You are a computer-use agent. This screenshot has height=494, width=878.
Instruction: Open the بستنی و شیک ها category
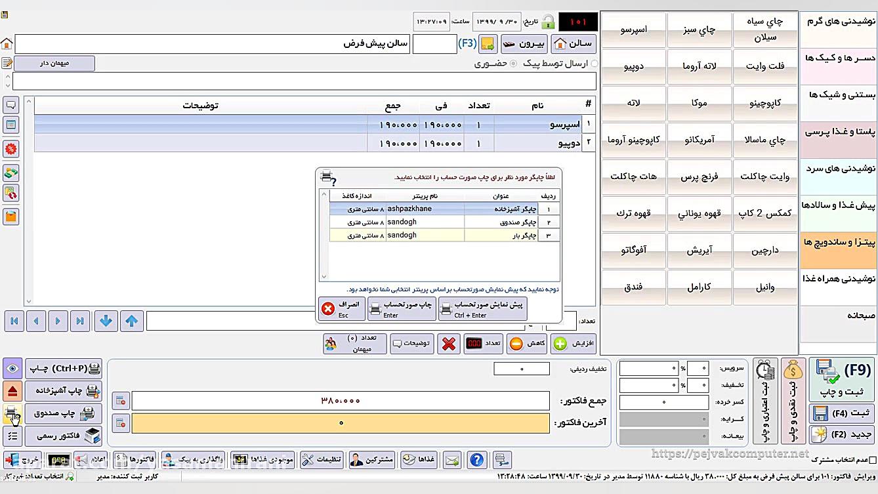click(x=839, y=102)
